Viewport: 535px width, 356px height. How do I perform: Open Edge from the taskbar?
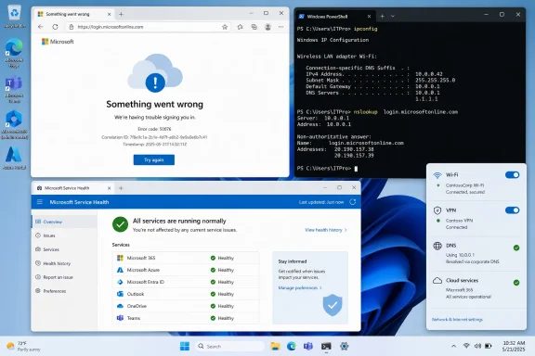(x=292, y=346)
